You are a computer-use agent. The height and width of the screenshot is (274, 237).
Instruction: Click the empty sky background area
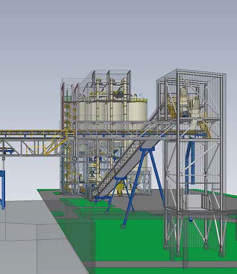pos(118,34)
